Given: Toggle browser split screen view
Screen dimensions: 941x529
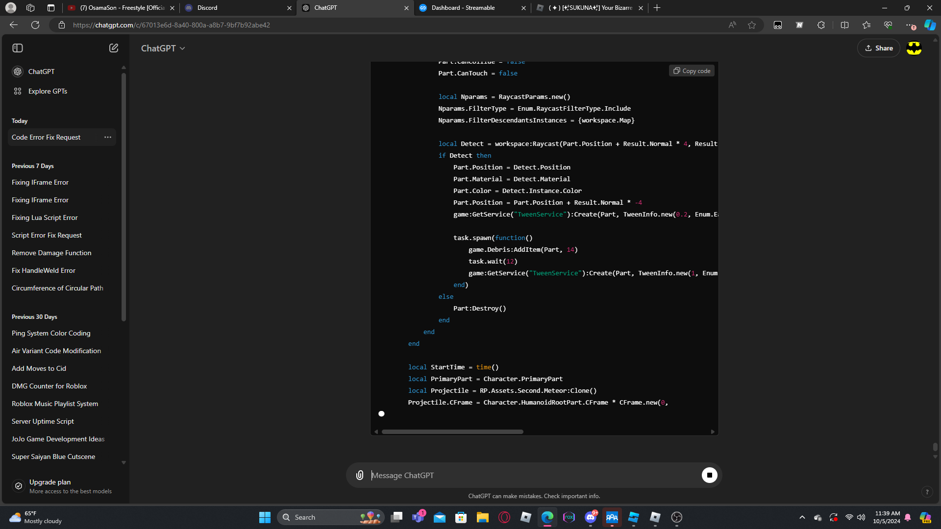Looking at the screenshot, I should 844,25.
